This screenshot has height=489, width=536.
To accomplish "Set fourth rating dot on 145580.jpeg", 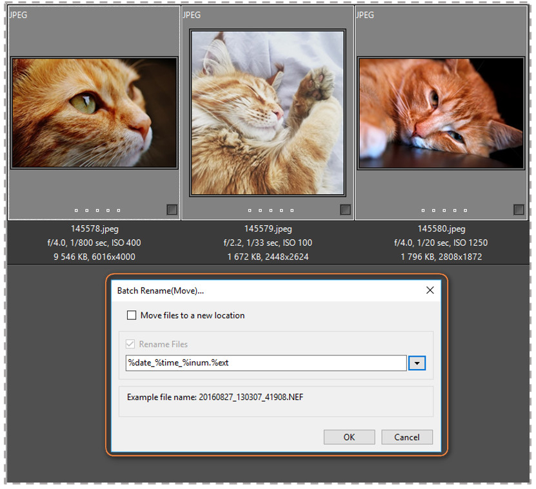I will [x=455, y=210].
